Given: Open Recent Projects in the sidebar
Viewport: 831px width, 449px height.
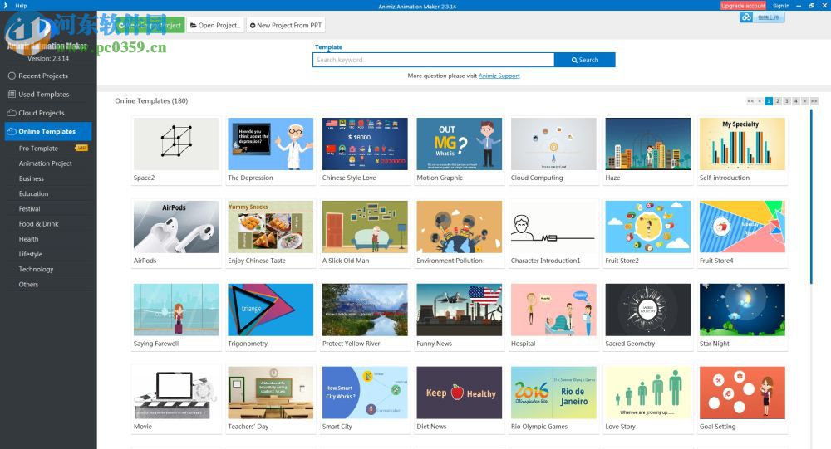Looking at the screenshot, I should point(43,76).
